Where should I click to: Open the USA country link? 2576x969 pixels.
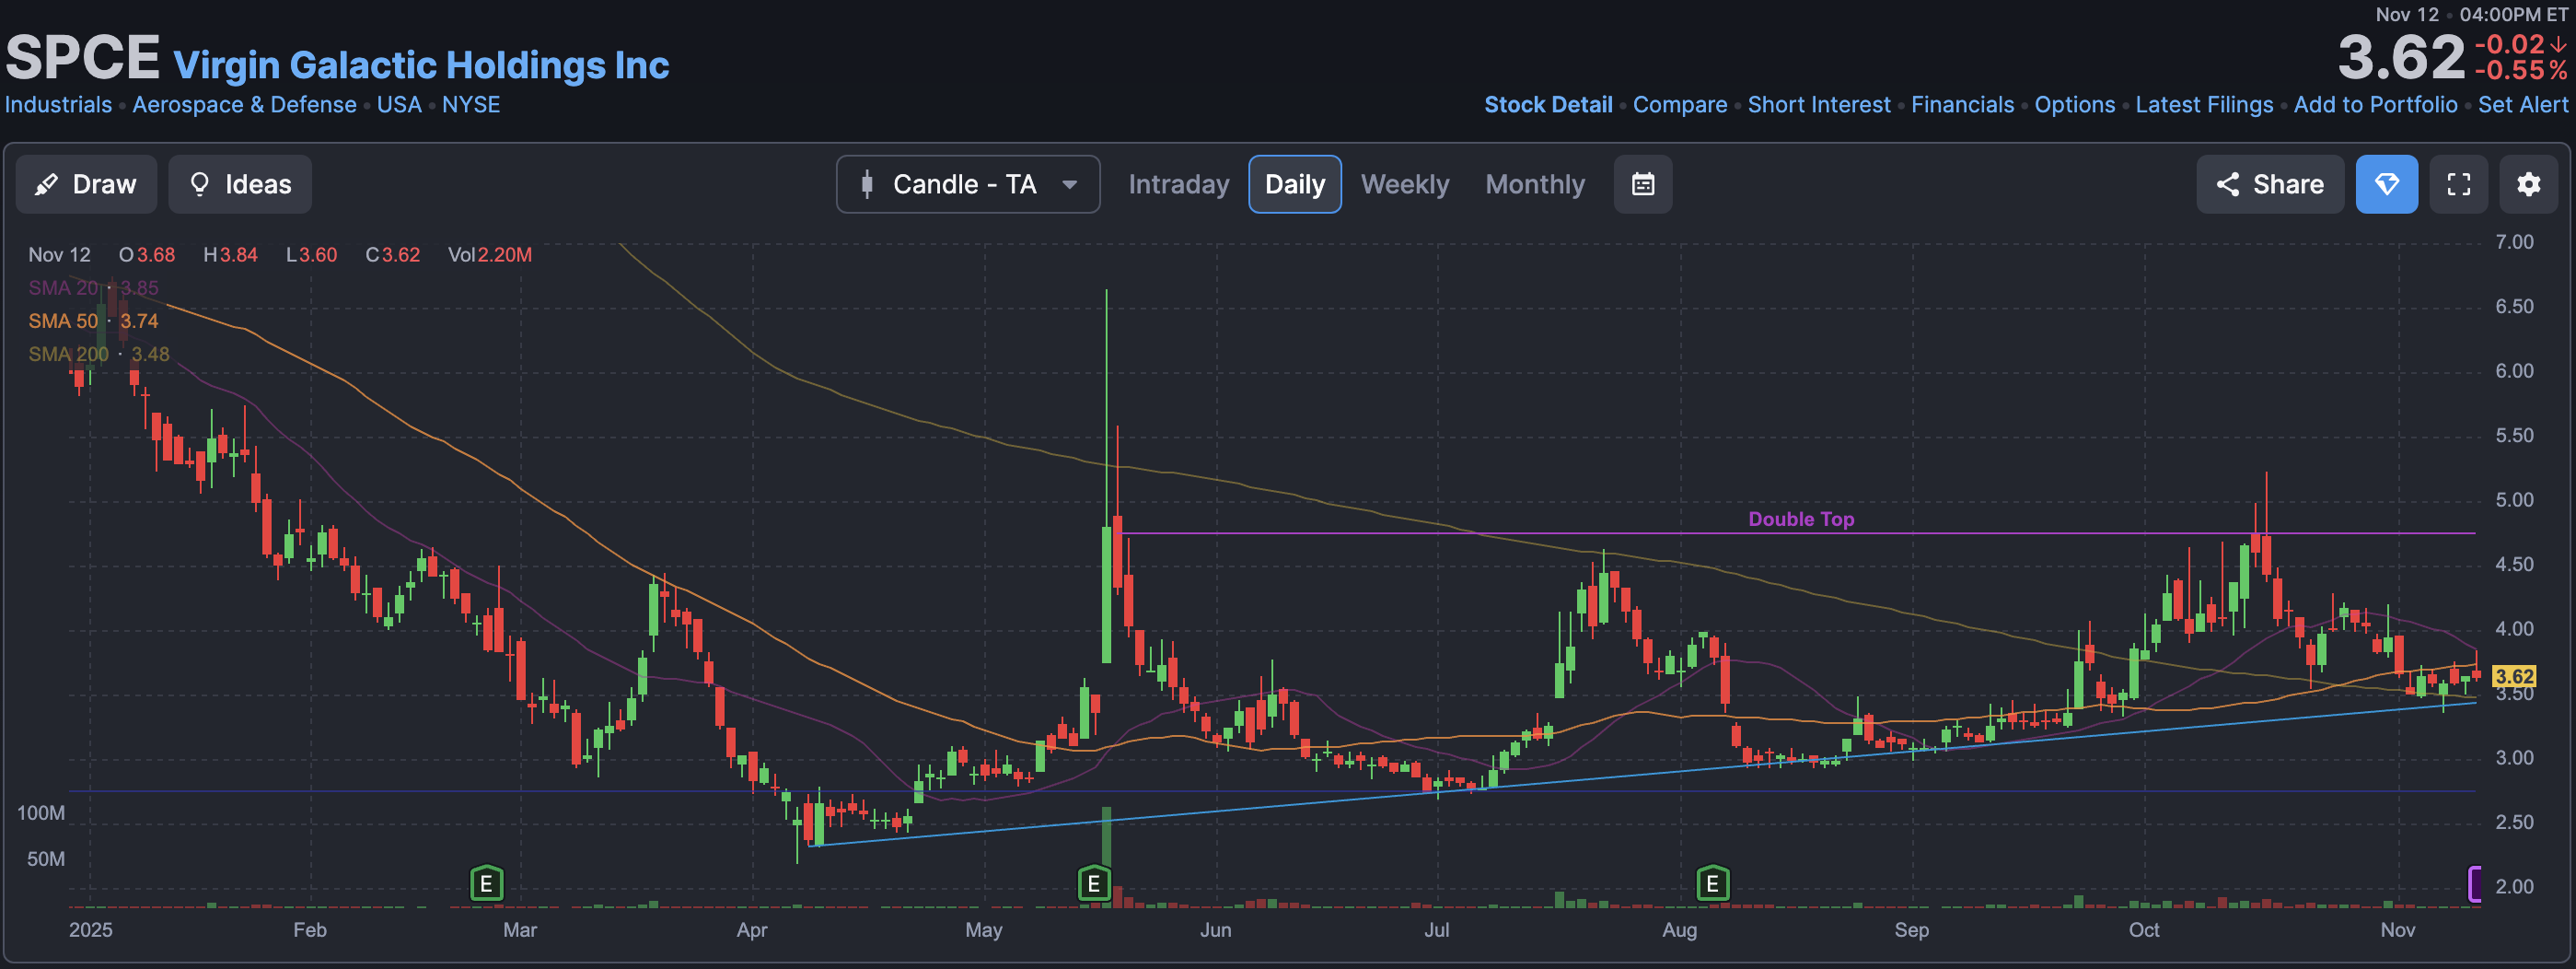point(399,104)
